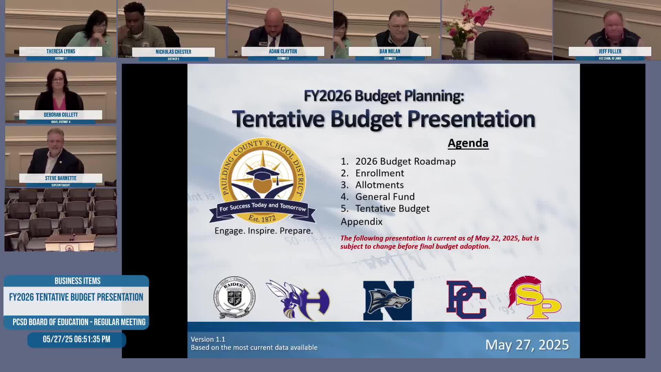Click the empty audience seating camera view

click(61, 219)
